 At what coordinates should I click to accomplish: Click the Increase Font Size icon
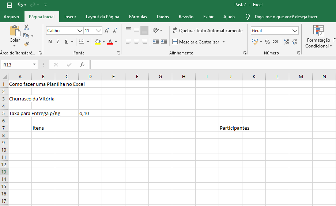point(107,31)
